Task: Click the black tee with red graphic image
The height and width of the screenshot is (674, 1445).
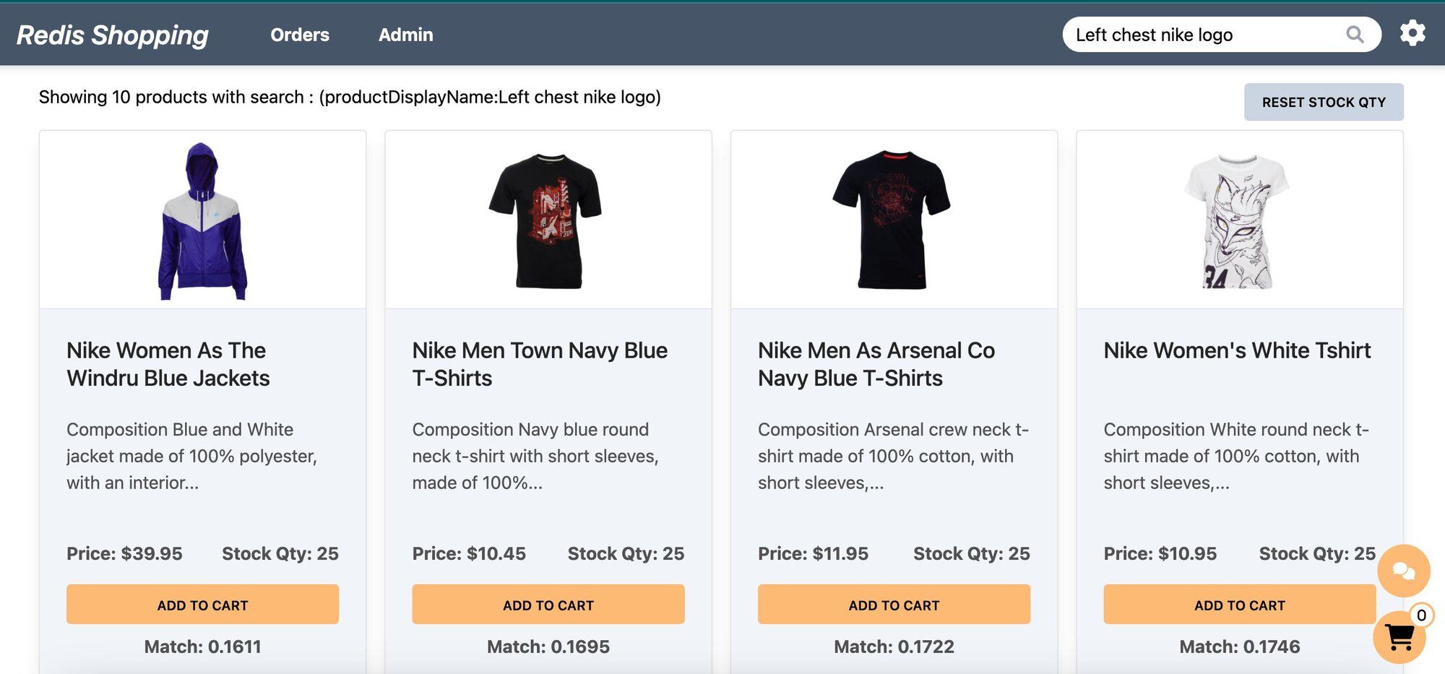Action: (x=546, y=221)
